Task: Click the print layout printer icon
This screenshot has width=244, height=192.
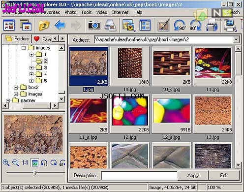Action: click(x=230, y=26)
